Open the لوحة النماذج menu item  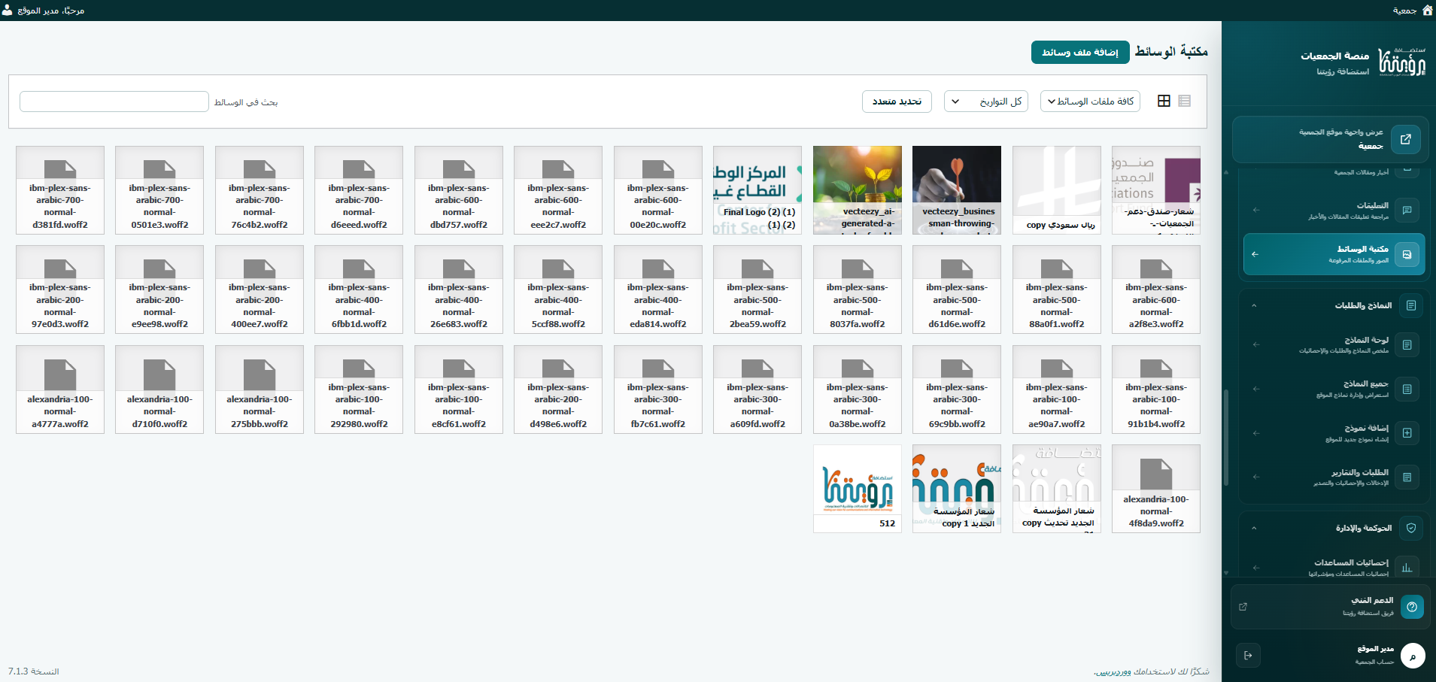click(1334, 345)
